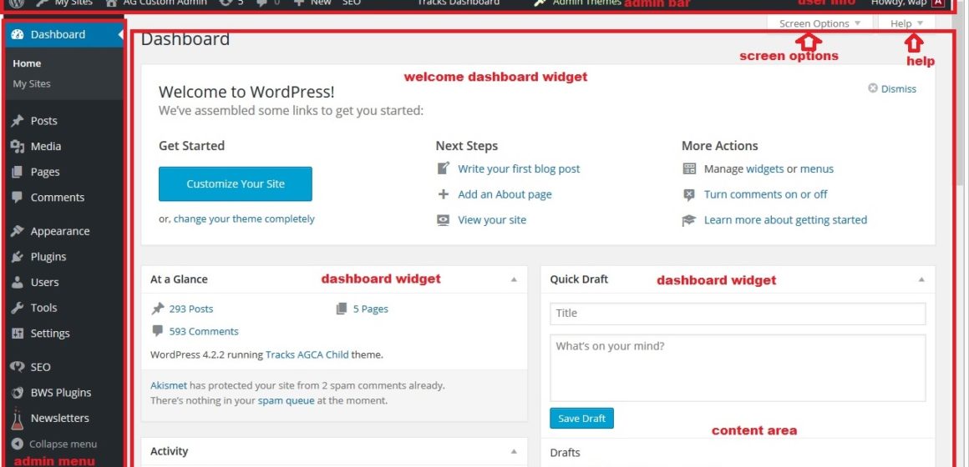Click the Tools wrench icon in admin menu
This screenshot has height=467, width=969.
18,308
